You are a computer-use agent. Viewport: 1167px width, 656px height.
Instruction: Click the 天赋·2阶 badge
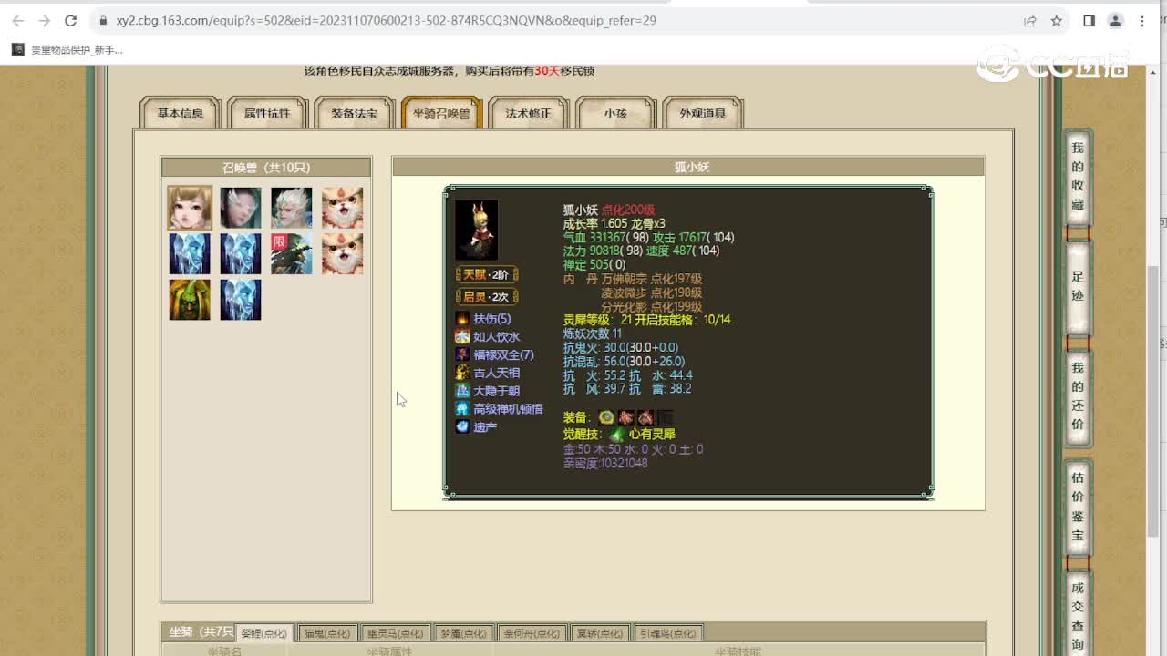point(487,274)
